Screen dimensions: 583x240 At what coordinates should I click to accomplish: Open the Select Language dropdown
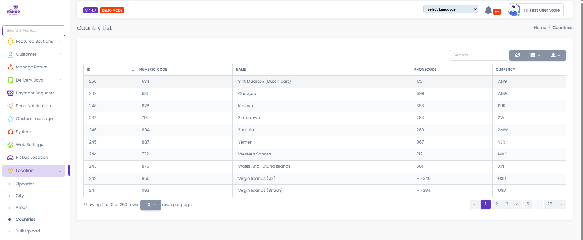point(451,9)
